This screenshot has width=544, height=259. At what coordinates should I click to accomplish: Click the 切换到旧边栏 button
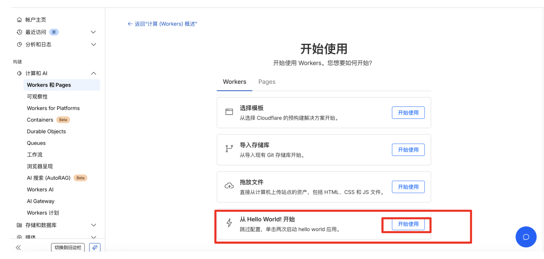click(x=68, y=248)
